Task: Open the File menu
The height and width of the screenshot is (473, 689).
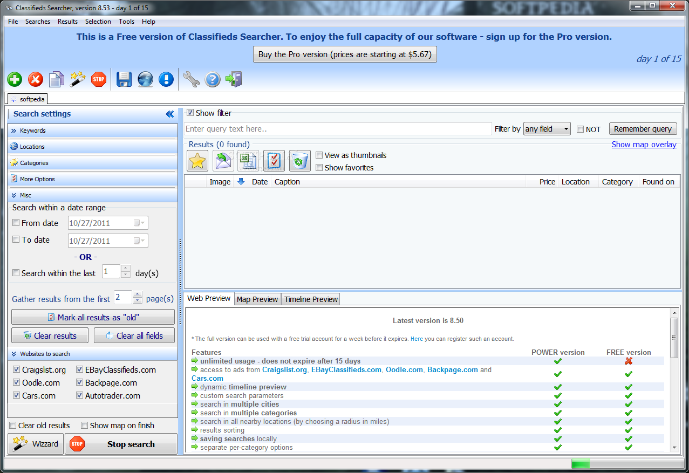Action: [13, 22]
